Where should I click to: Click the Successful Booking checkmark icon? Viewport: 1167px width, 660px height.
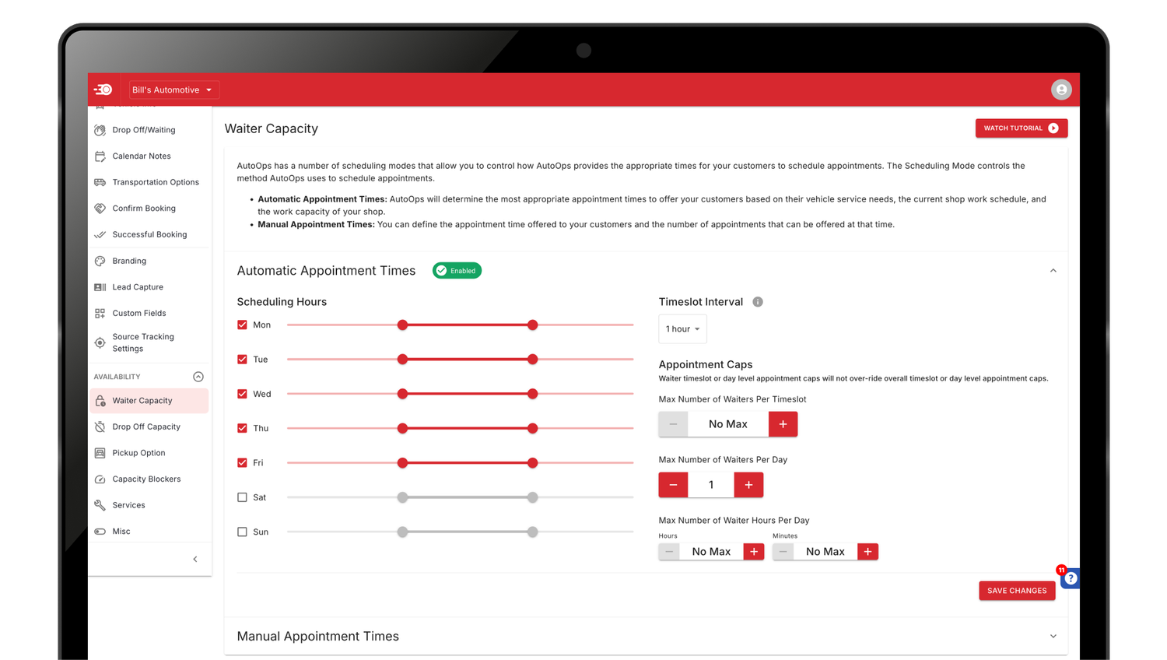coord(100,234)
